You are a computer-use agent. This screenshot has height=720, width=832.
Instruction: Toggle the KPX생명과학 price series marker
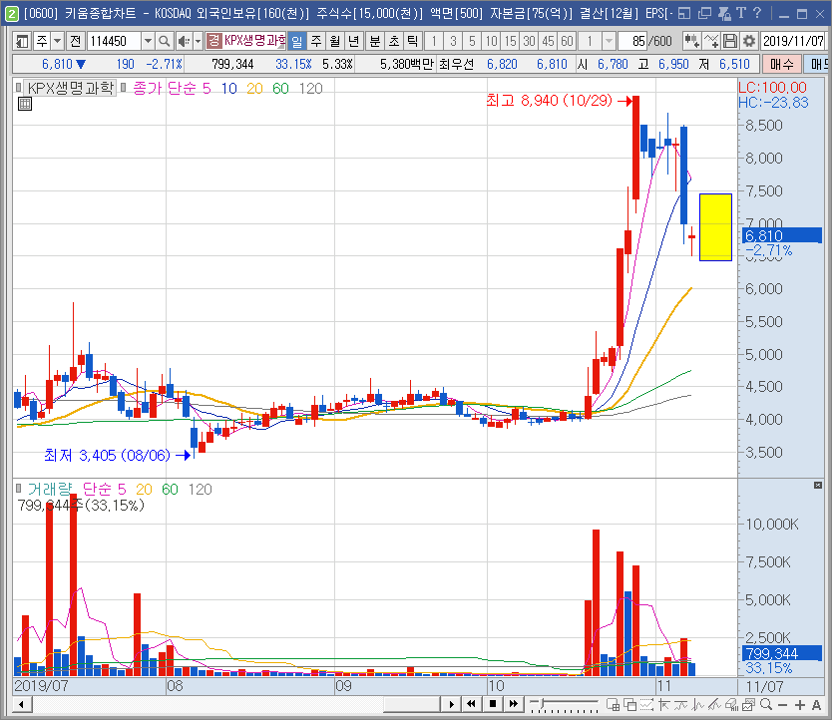pyautogui.click(x=19, y=87)
